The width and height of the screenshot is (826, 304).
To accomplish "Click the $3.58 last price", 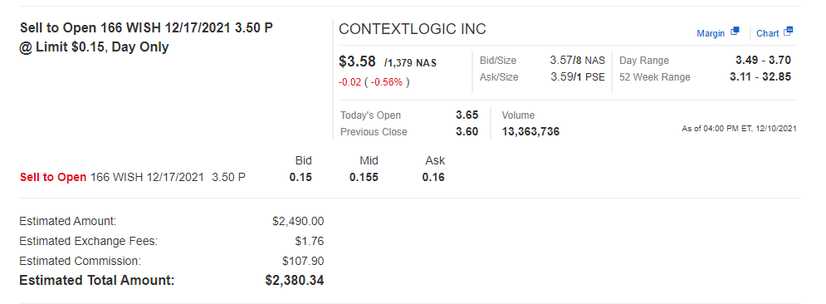I will (x=357, y=61).
